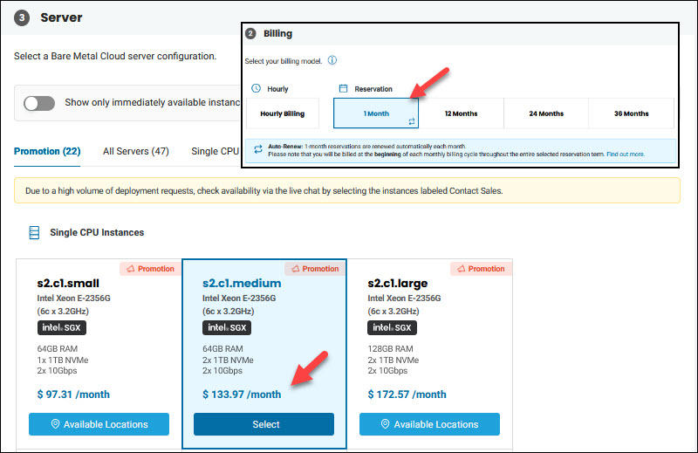
Task: Click Promotion badge on s2.c1.medium card
Action: [315, 269]
